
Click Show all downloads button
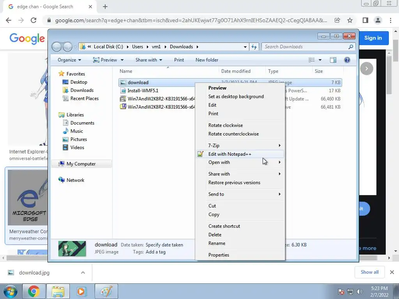coord(369,272)
